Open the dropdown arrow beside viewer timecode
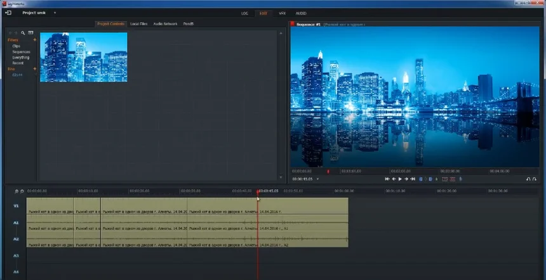Image resolution: width=546 pixels, height=280 pixels. point(317,179)
